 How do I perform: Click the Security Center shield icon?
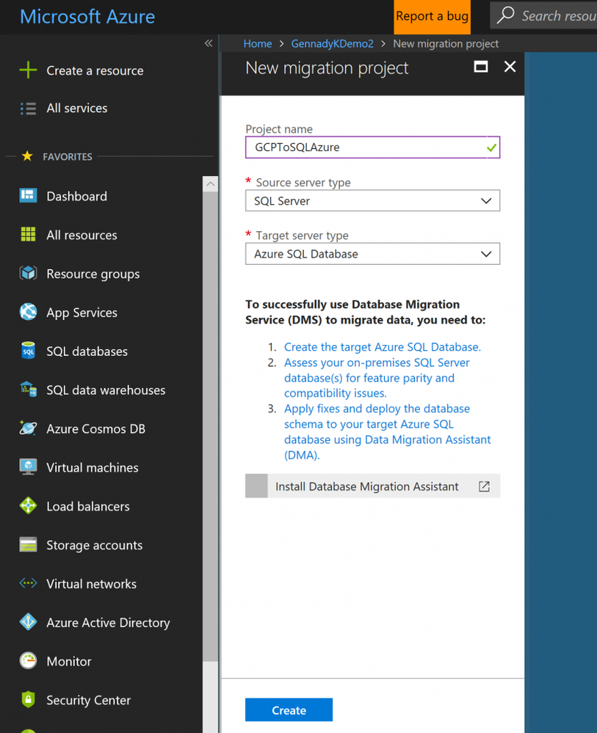point(28,699)
